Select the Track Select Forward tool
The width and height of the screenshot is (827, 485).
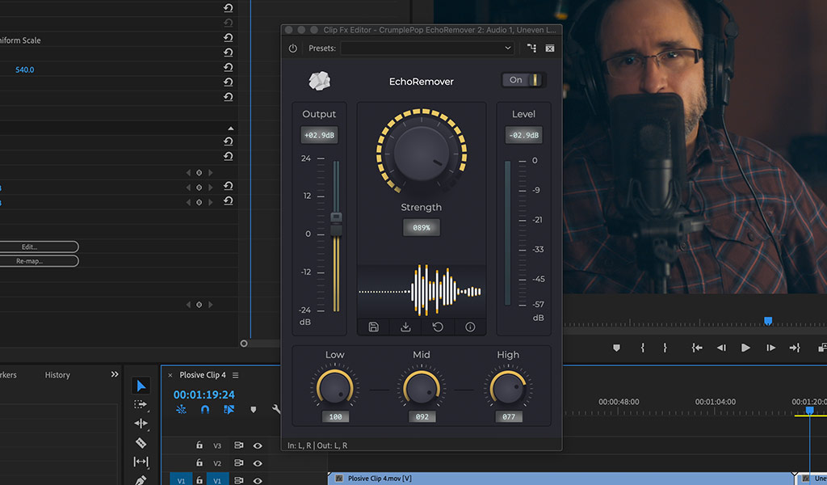coord(141,405)
